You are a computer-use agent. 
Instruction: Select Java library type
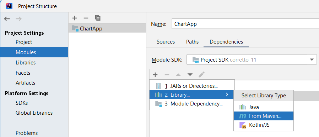click(x=264, y=107)
